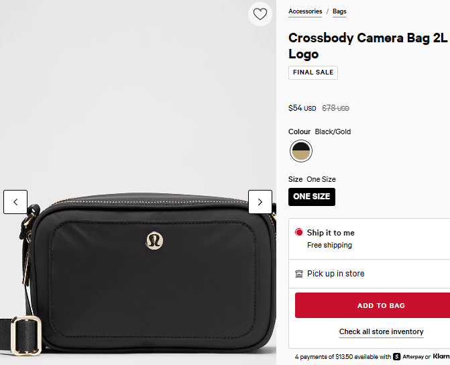Click the $54 USD sale price
Screen dimensions: 450x365
point(302,108)
